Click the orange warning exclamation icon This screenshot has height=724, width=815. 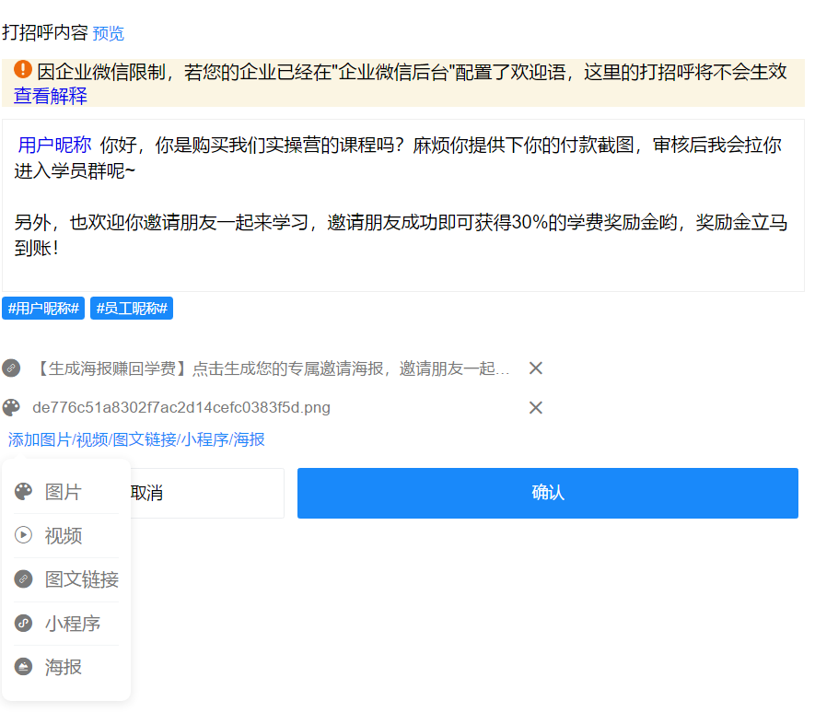pyautogui.click(x=23, y=69)
